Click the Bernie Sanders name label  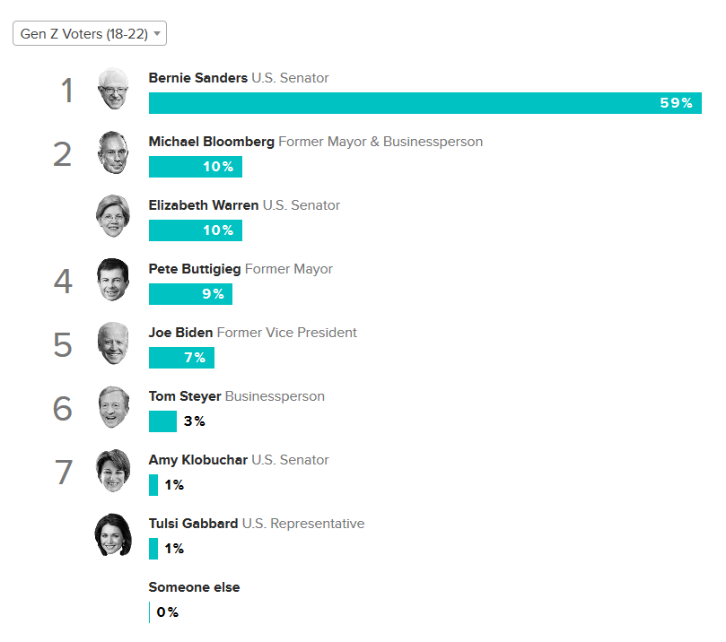click(x=197, y=78)
